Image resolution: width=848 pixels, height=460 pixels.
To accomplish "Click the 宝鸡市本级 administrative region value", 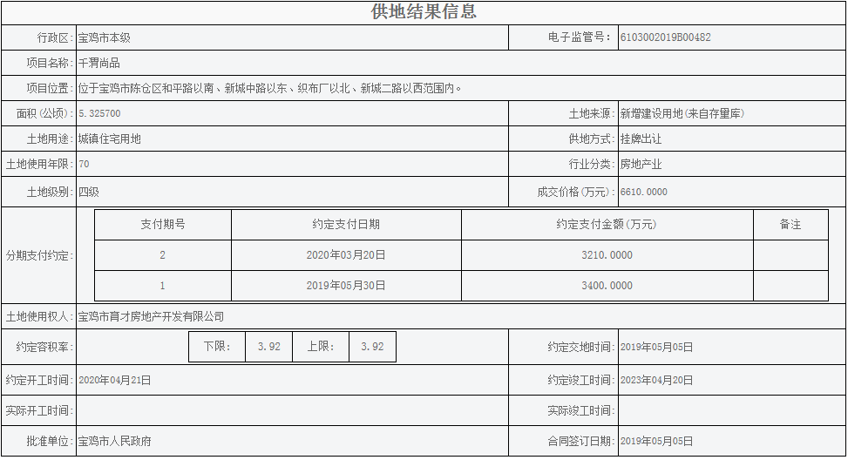I will pyautogui.click(x=104, y=37).
